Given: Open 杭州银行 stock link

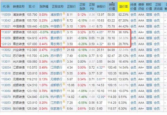Looking at the screenshot, I should [56, 97].
